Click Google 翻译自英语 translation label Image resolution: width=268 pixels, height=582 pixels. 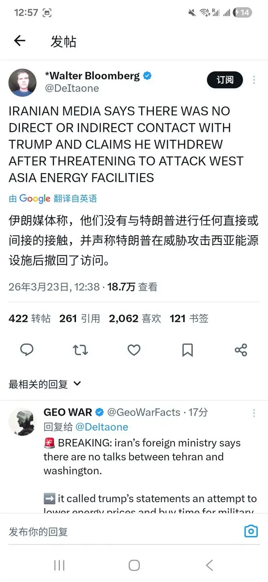coord(53,198)
